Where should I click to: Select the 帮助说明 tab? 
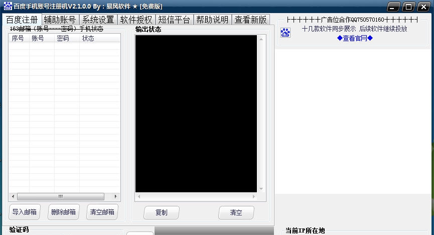pyautogui.click(x=213, y=20)
